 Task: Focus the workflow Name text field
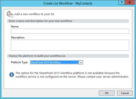click(70, 31)
